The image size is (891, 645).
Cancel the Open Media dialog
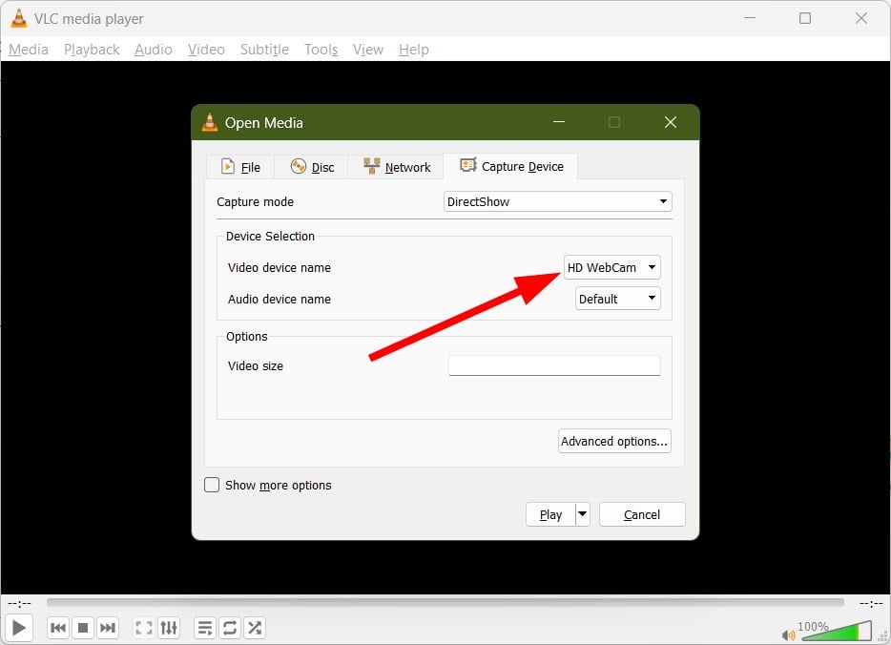(x=642, y=514)
